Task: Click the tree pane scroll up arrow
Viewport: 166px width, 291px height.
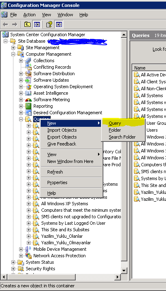Action: coord(124,35)
